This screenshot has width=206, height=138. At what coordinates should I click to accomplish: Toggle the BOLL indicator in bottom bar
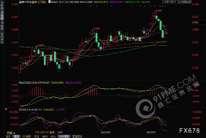click(53, 137)
